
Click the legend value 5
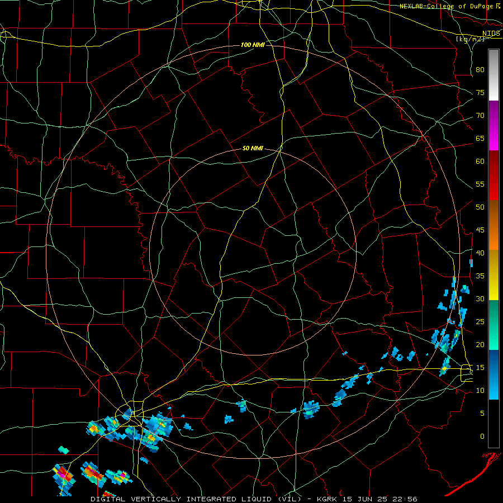click(x=482, y=413)
